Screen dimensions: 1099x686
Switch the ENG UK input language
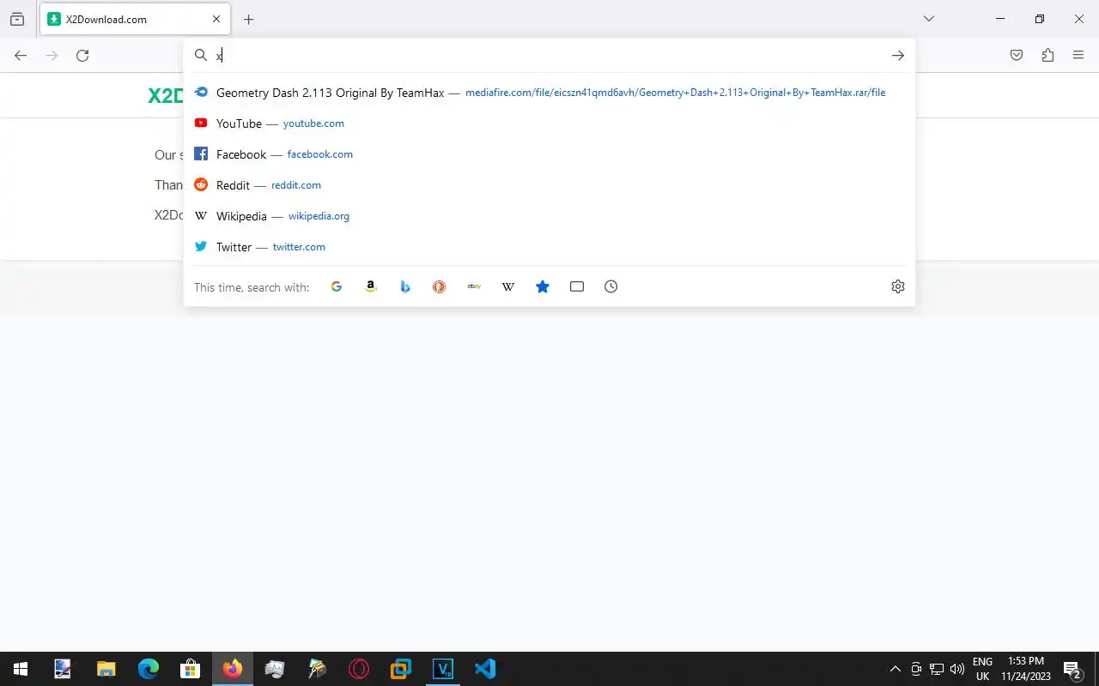(x=982, y=669)
